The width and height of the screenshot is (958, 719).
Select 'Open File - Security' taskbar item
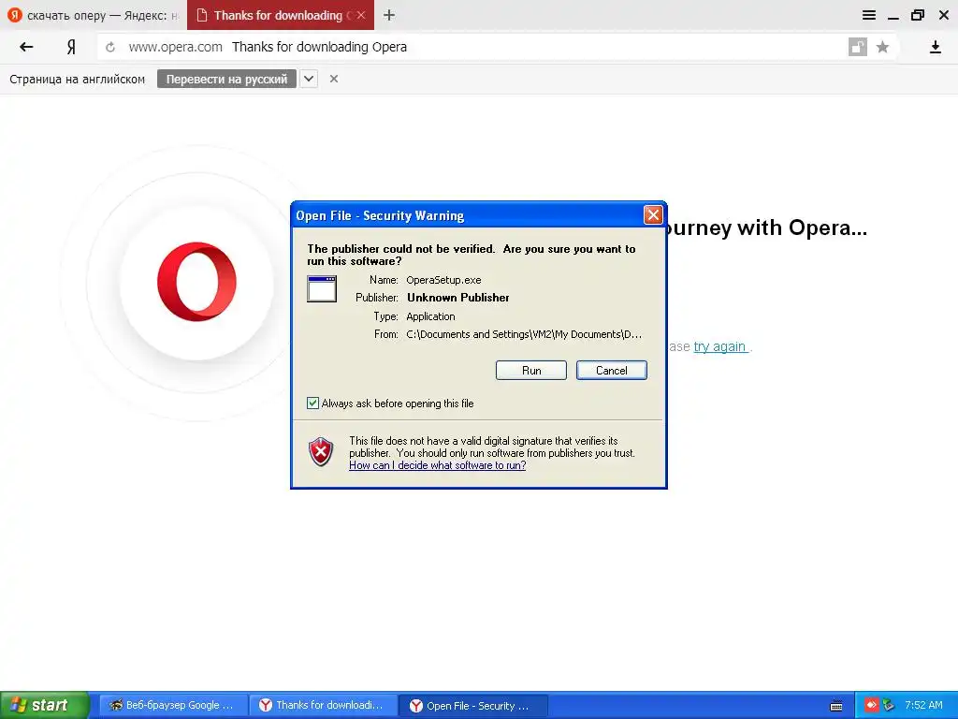(x=472, y=706)
